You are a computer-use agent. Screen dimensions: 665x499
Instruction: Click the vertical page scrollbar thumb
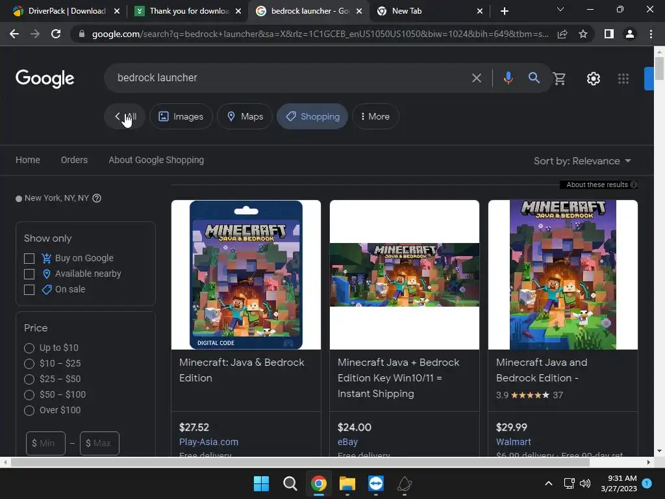tap(659, 68)
